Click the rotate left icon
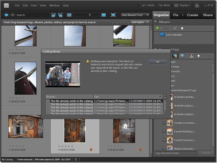Viewport: 217px width, 163px height. [54, 15]
